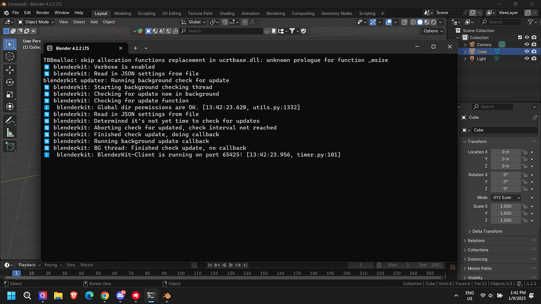Activate the Rotate tool
The image size is (541, 304).
click(10, 82)
